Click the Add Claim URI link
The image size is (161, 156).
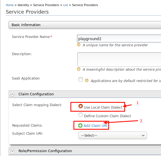pyautogui.click(x=96, y=126)
